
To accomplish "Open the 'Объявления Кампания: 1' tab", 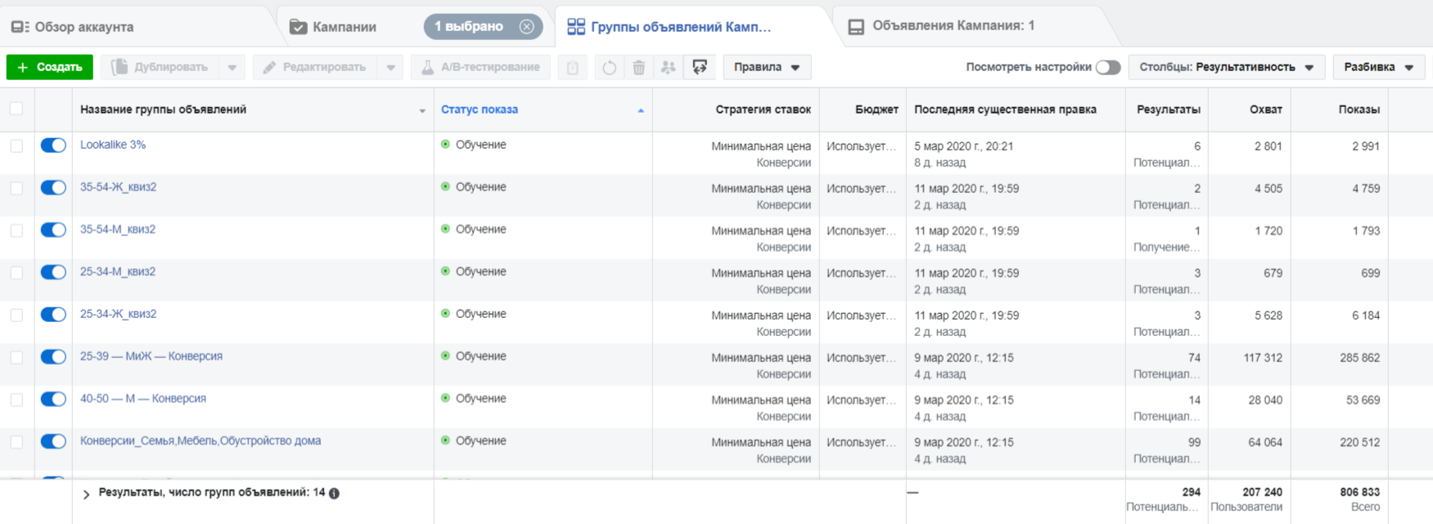I will [x=953, y=26].
